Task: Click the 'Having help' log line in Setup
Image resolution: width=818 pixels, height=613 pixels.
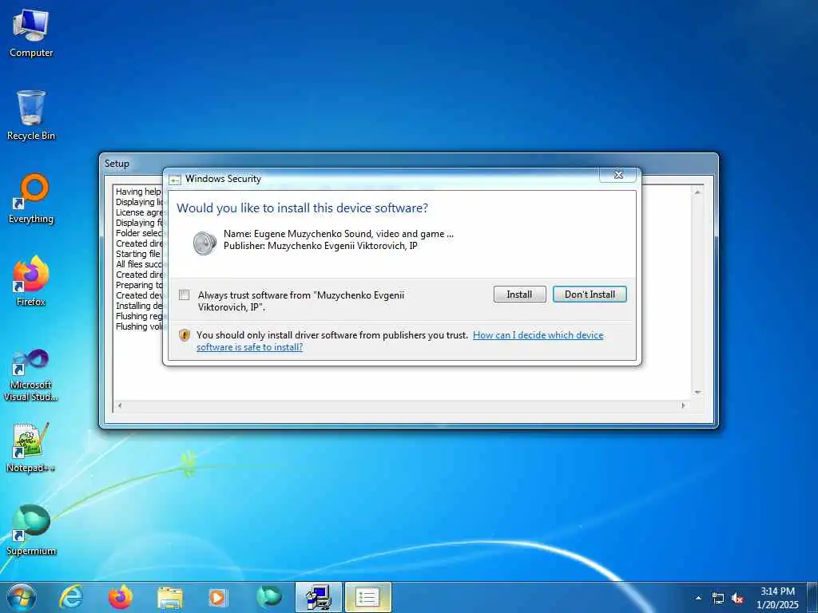Action: (139, 192)
